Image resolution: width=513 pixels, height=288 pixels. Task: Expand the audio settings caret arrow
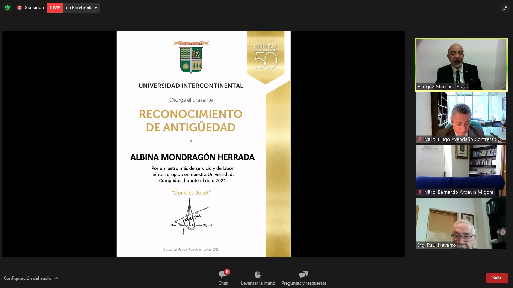(57, 278)
